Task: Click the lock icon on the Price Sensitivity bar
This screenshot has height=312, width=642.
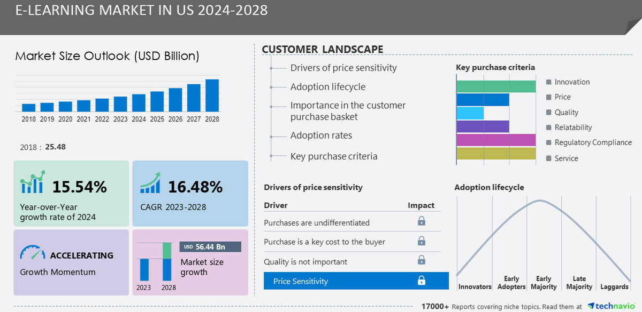Action: 422,281
